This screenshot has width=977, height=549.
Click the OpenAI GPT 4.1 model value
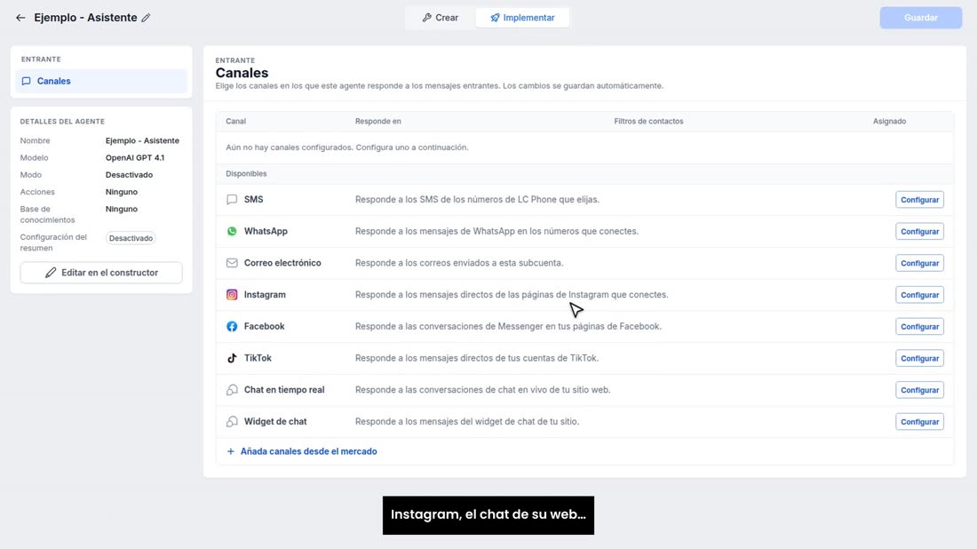135,157
